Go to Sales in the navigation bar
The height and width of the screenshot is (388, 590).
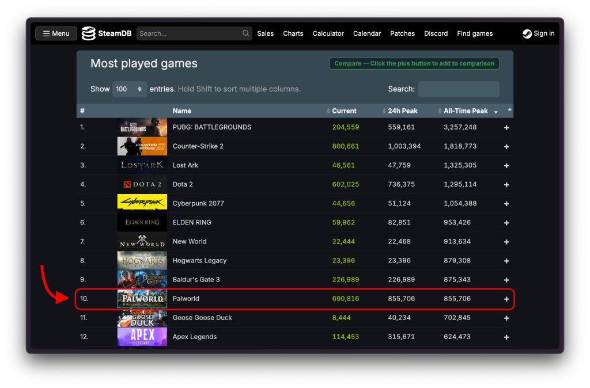click(x=265, y=33)
